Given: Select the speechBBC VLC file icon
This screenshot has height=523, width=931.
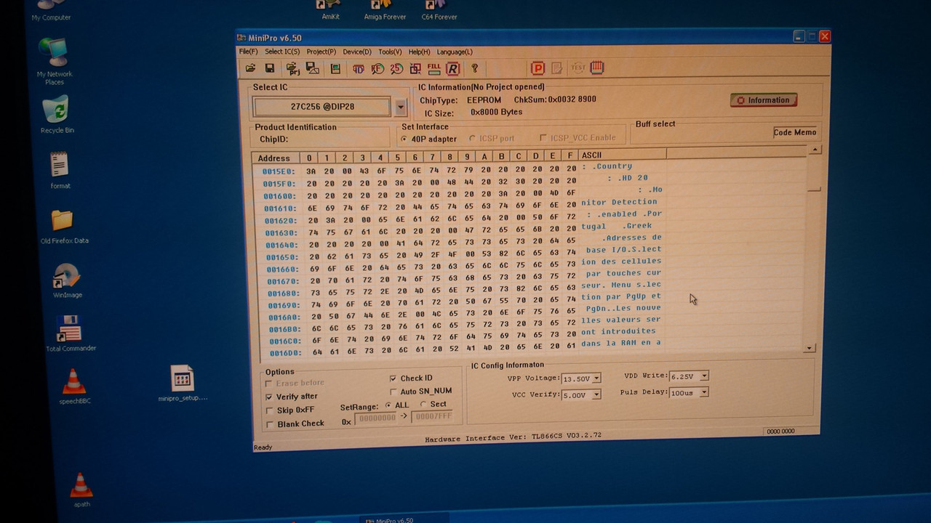Looking at the screenshot, I should click(73, 386).
